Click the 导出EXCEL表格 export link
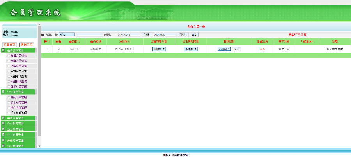The image size is (351, 157). click(x=297, y=35)
